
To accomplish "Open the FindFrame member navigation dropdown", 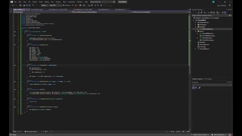I will 160,12.
